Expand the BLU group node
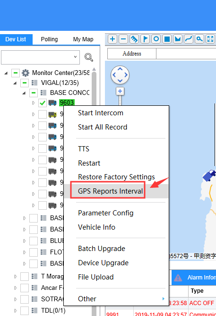This screenshot has width=216, height=316. pyautogui.click(x=25, y=241)
